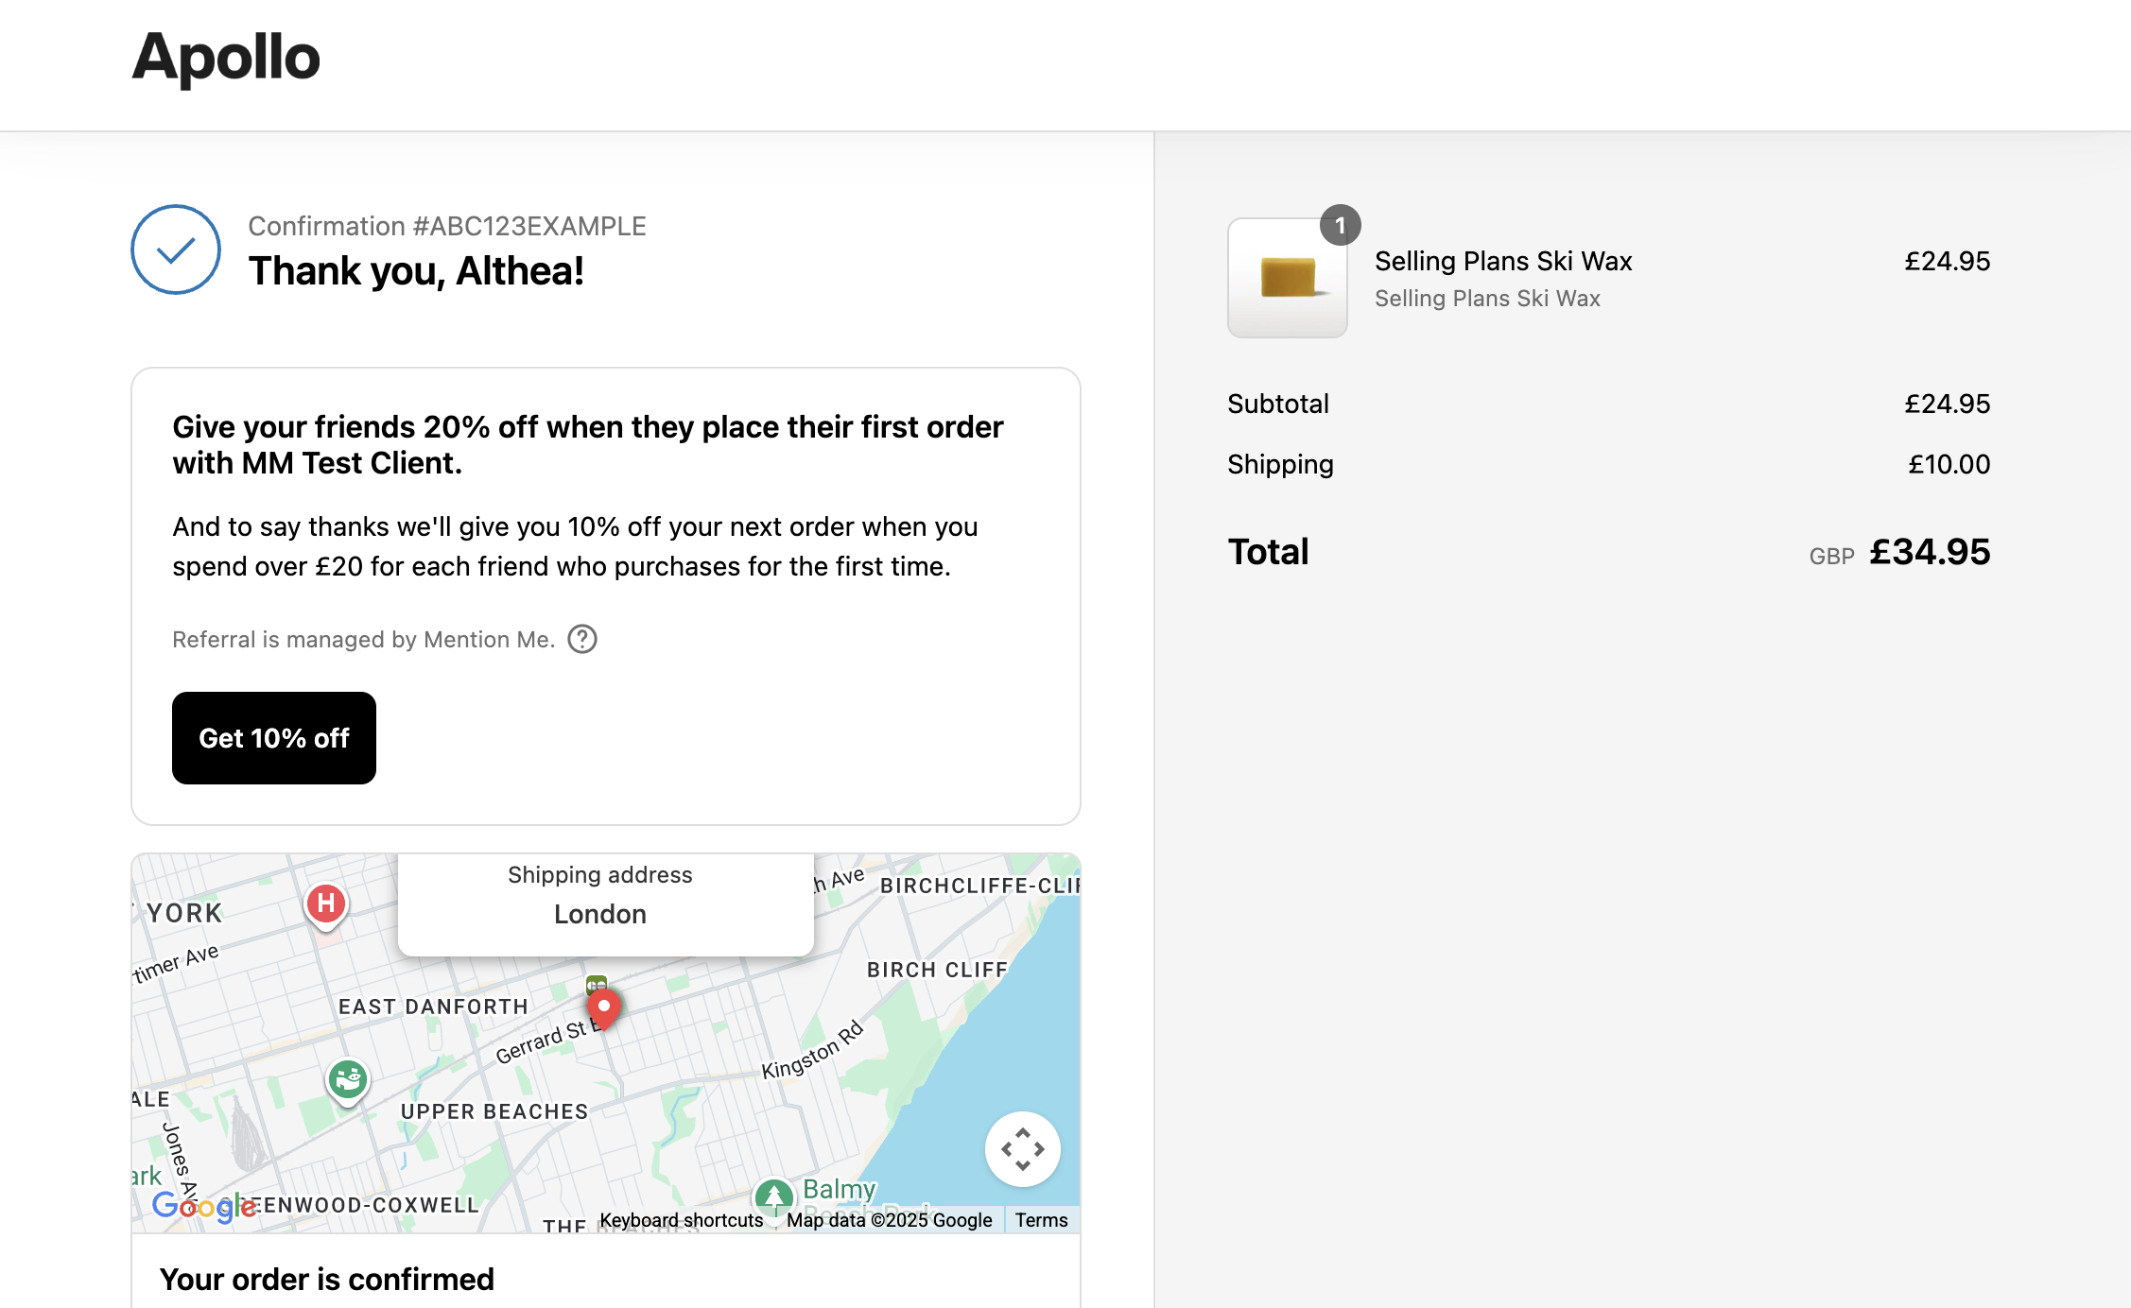Click the "Your order is confirmed" heading
Screen dimensions: 2131x1308
tap(327, 1279)
